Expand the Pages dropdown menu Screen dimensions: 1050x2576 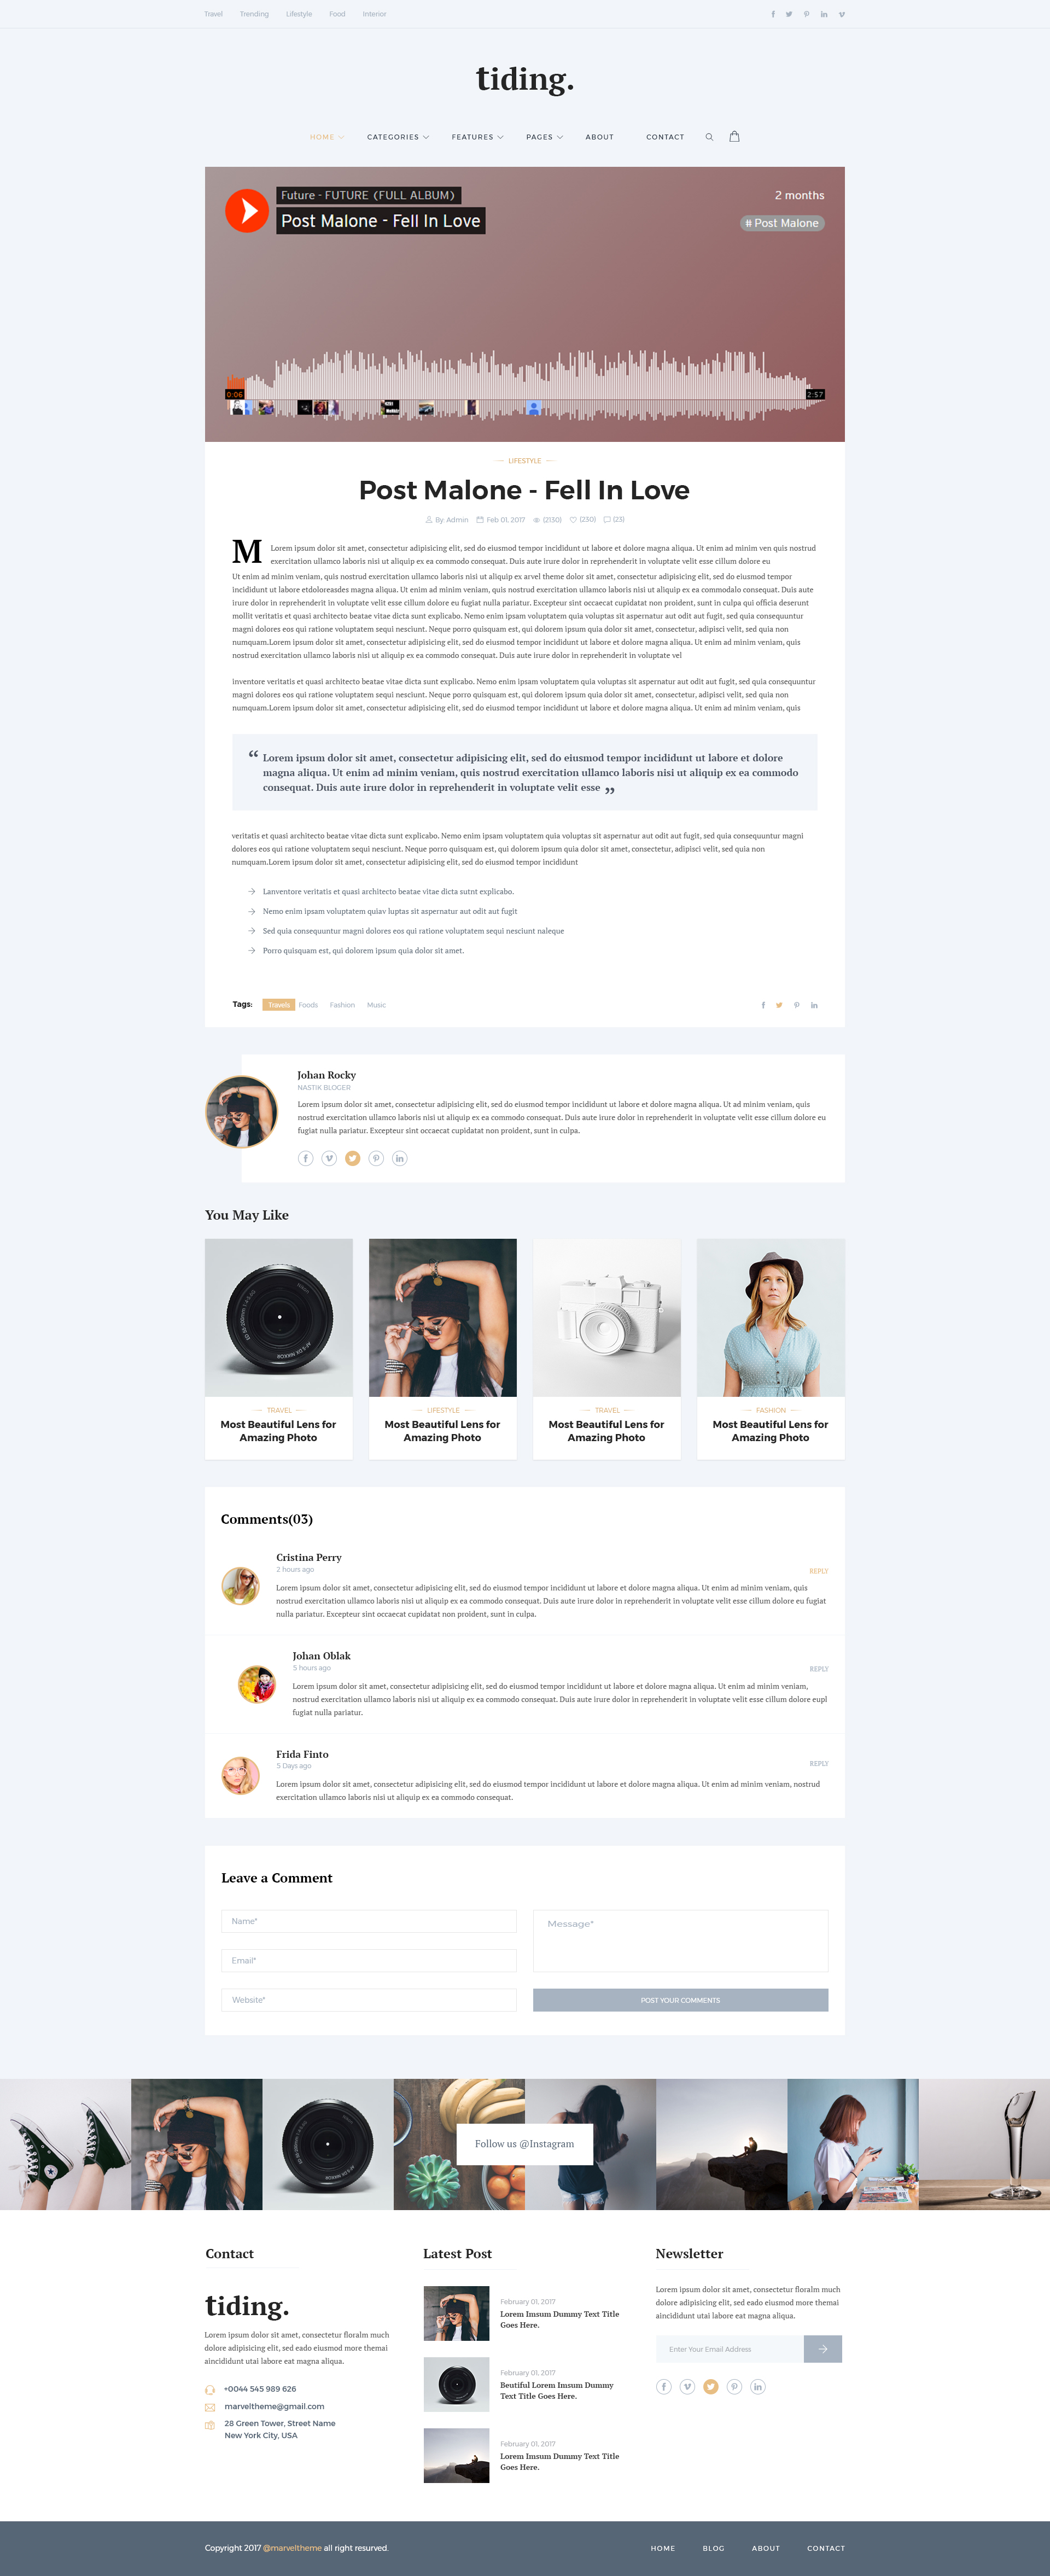click(545, 137)
